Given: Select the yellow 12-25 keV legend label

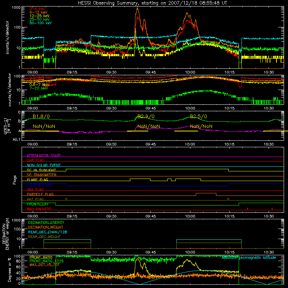Looking at the screenshot, I should pyautogui.click(x=40, y=16).
